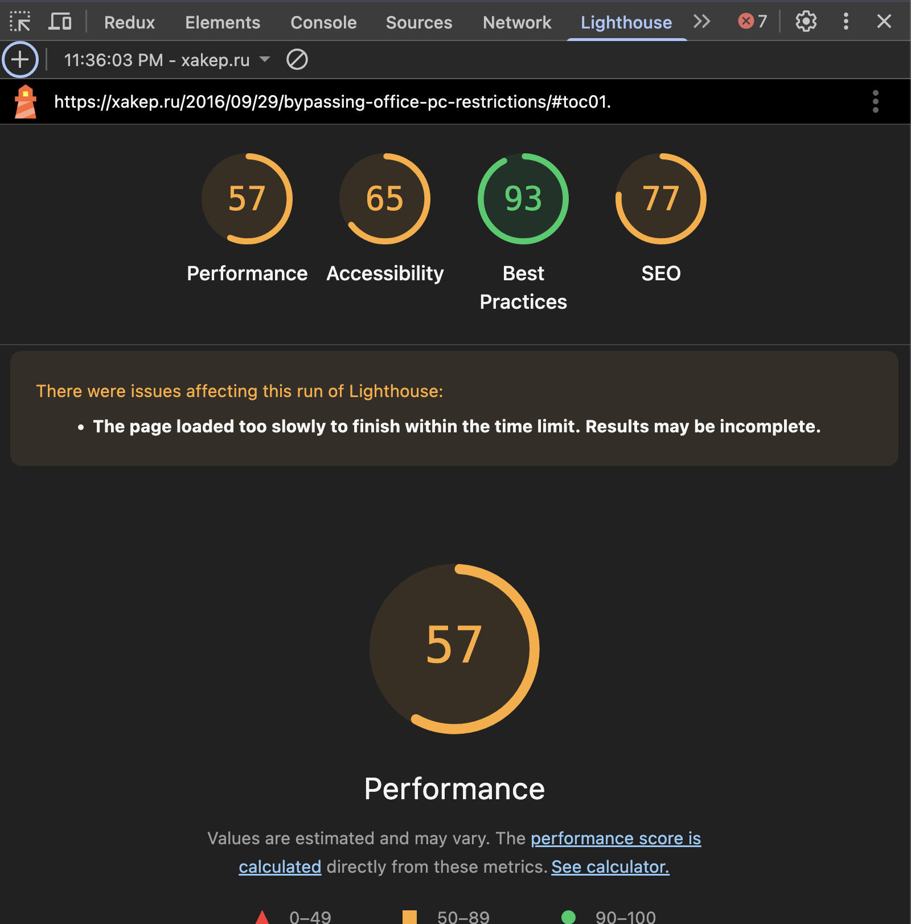Image resolution: width=911 pixels, height=924 pixels.
Task: Jump to Accessibility via score gauge 65
Action: 385,199
